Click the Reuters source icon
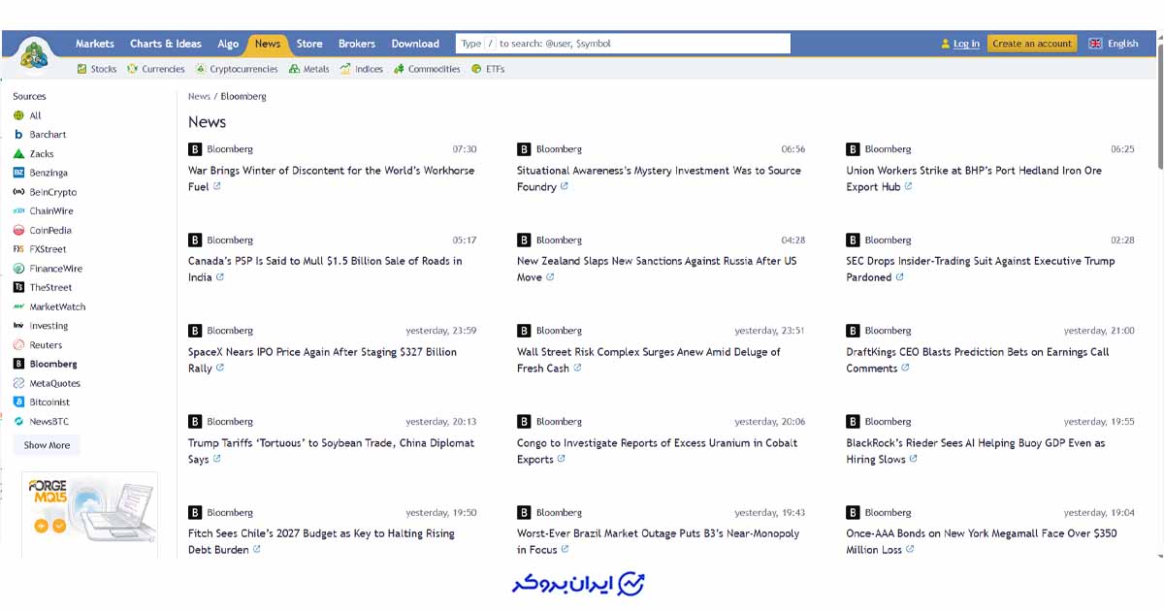Image resolution: width=1164 pixels, height=611 pixels. pos(18,345)
